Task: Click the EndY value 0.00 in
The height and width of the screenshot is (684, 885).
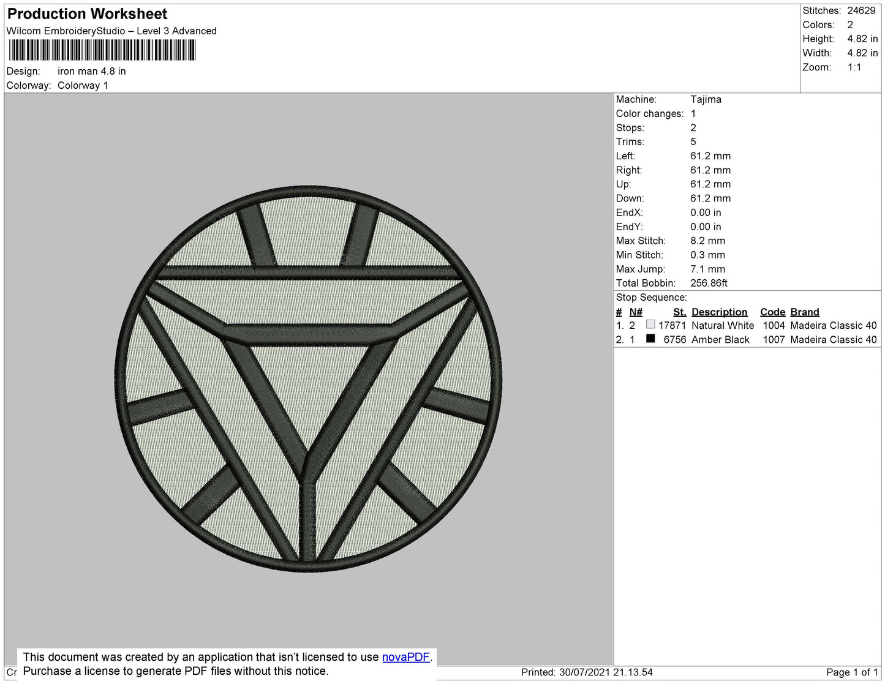Action: 706,227
